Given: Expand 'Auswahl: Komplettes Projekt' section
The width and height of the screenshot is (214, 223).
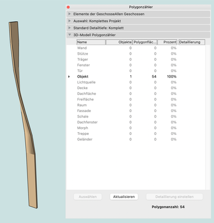Looking at the screenshot, I should tap(69, 21).
